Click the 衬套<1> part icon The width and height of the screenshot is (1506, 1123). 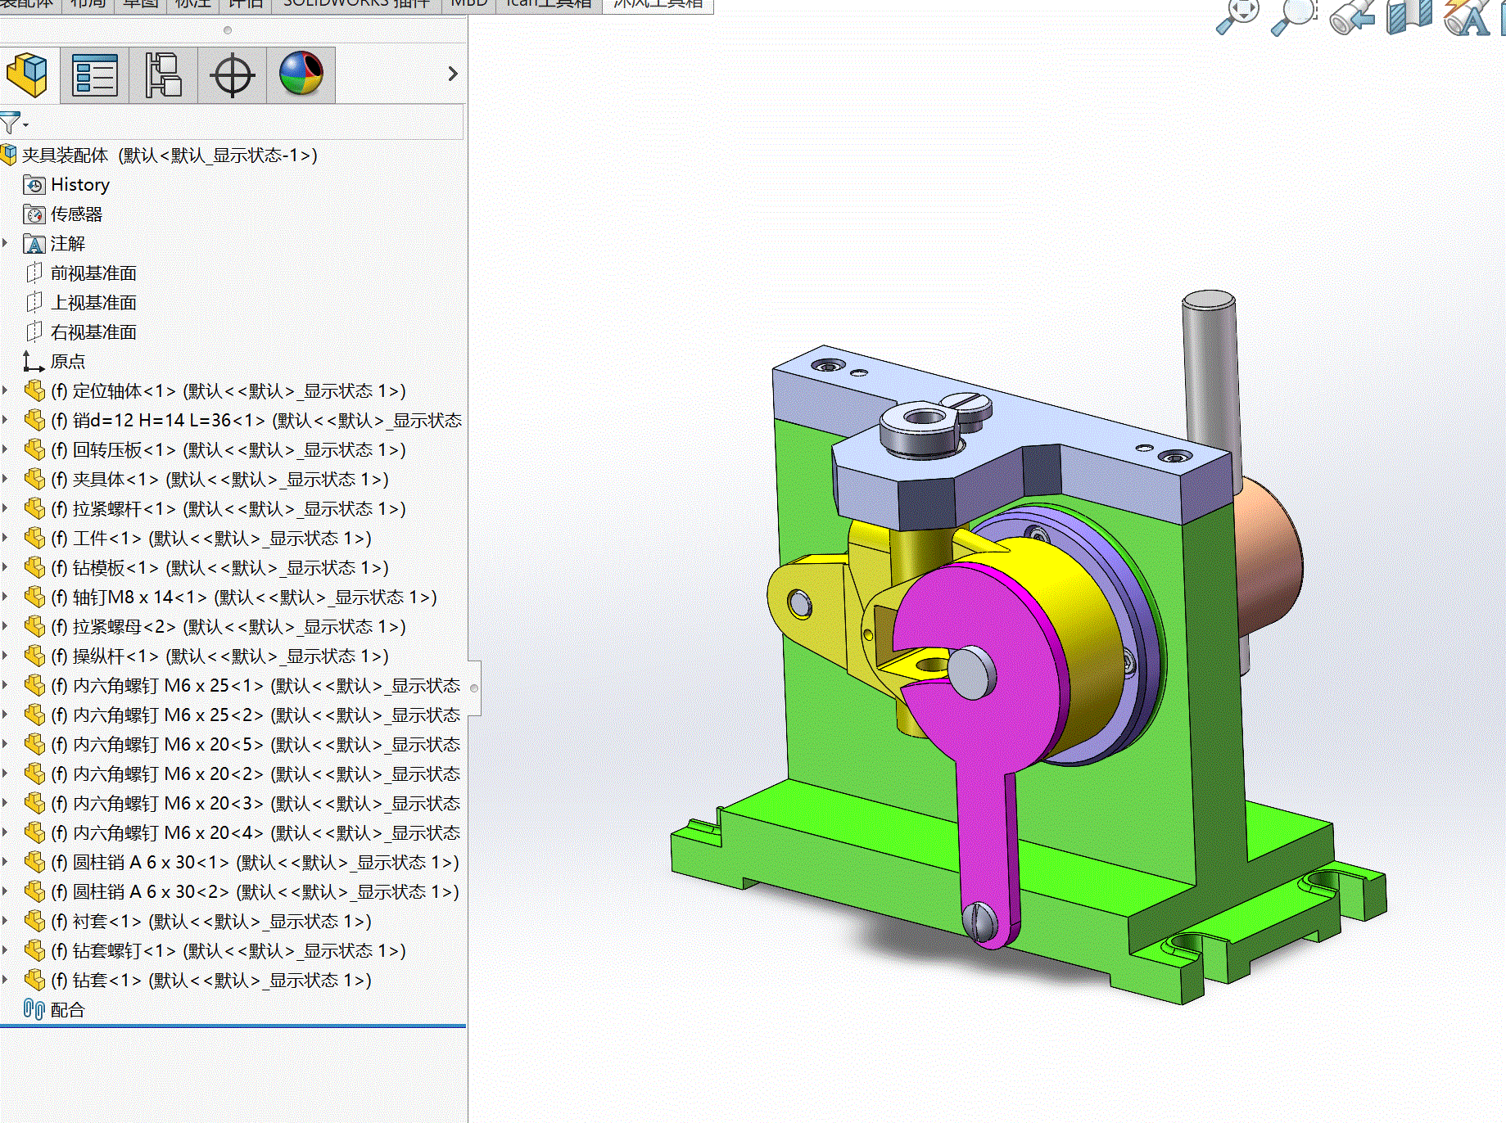pyautogui.click(x=34, y=921)
